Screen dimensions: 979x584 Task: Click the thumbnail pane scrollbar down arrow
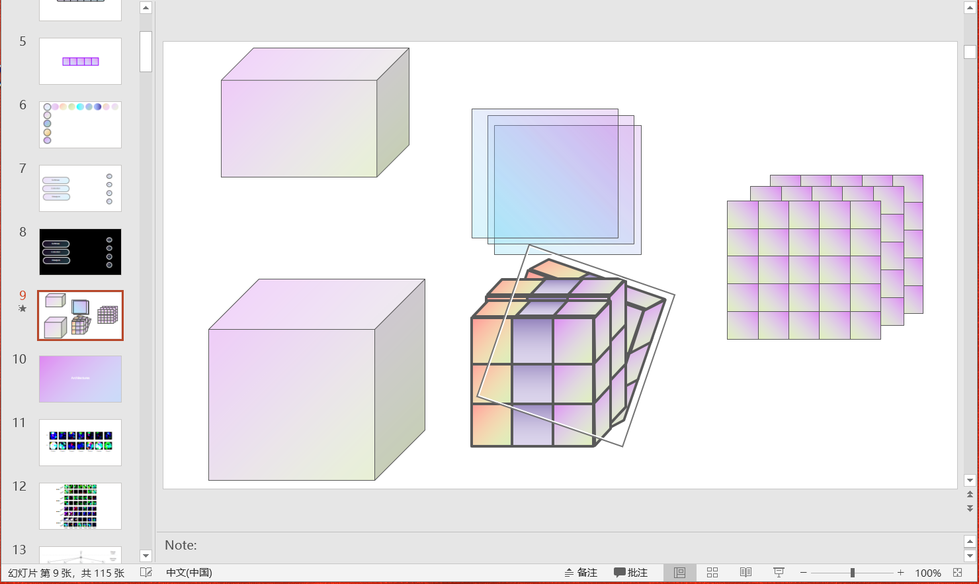point(146,556)
